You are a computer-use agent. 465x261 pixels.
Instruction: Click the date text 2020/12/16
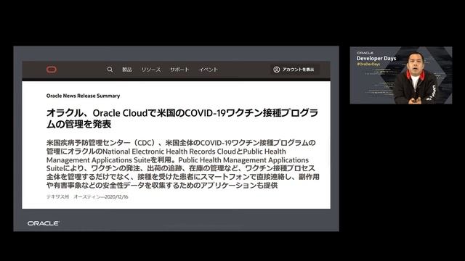(x=116, y=196)
